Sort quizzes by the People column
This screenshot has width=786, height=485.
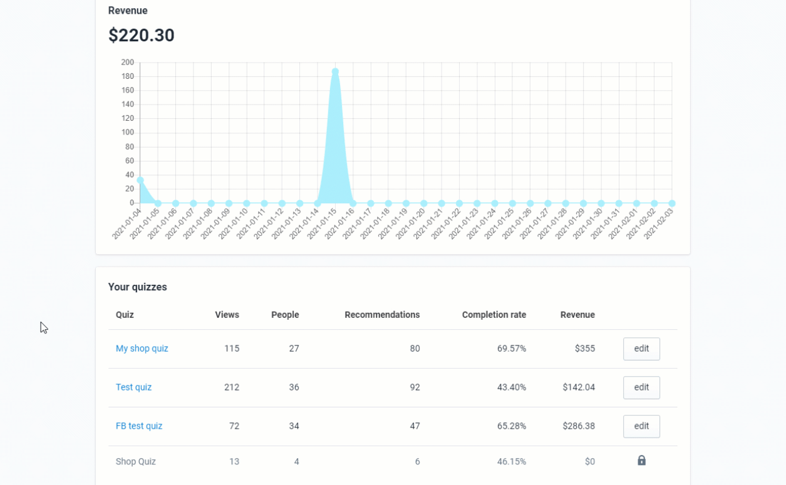point(285,315)
